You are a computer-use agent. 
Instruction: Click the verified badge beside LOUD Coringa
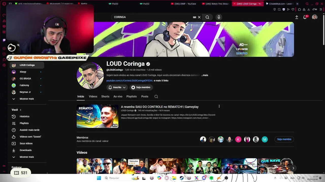148,64
